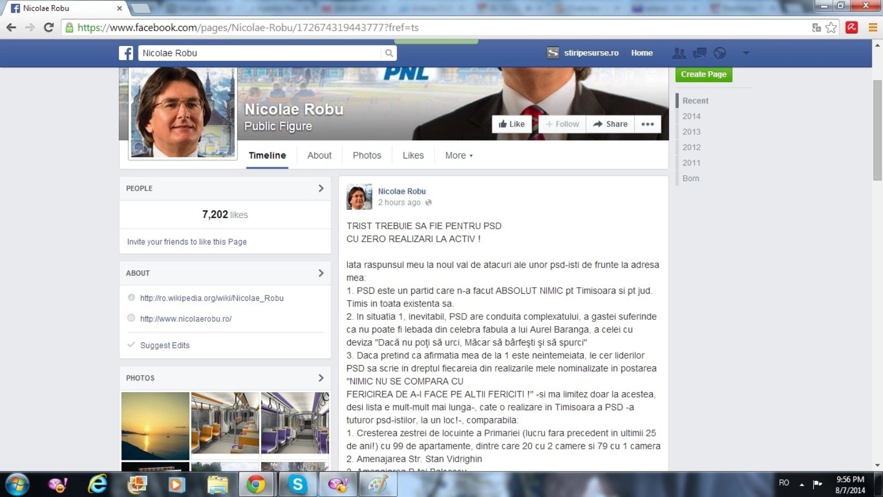The image size is (883, 497).
Task: Open the Chrome hamburger menu
Action: (x=873, y=28)
